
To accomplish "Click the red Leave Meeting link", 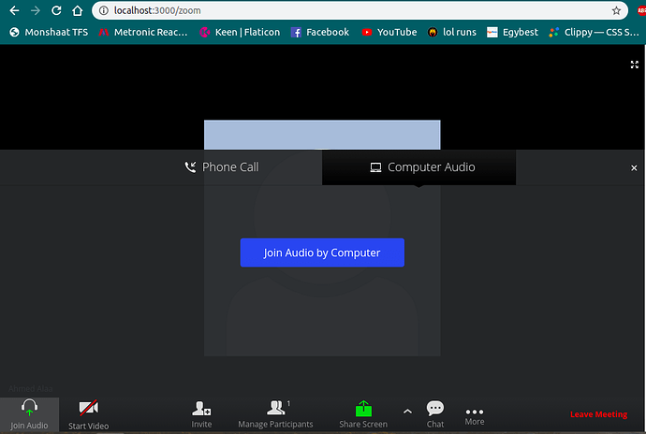I will coord(598,414).
